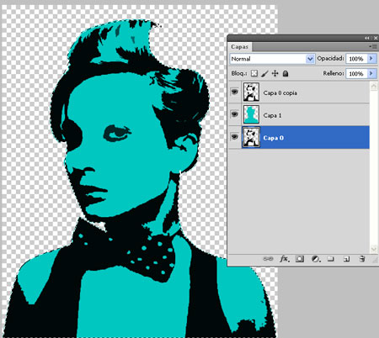This screenshot has height=338, width=379.
Task: Click the lock transparent pixels icon
Action: pos(254,73)
